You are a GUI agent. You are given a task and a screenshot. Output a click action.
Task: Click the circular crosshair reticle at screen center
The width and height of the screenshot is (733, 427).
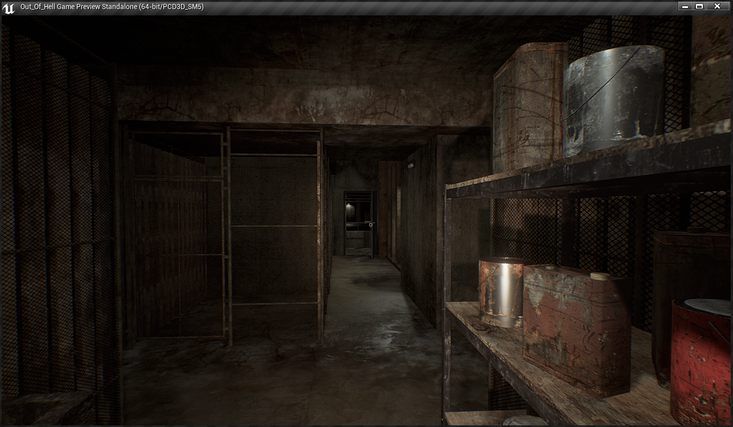coord(371,225)
